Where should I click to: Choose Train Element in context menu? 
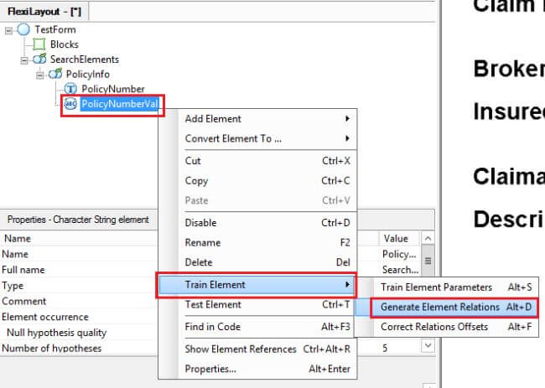click(x=257, y=285)
